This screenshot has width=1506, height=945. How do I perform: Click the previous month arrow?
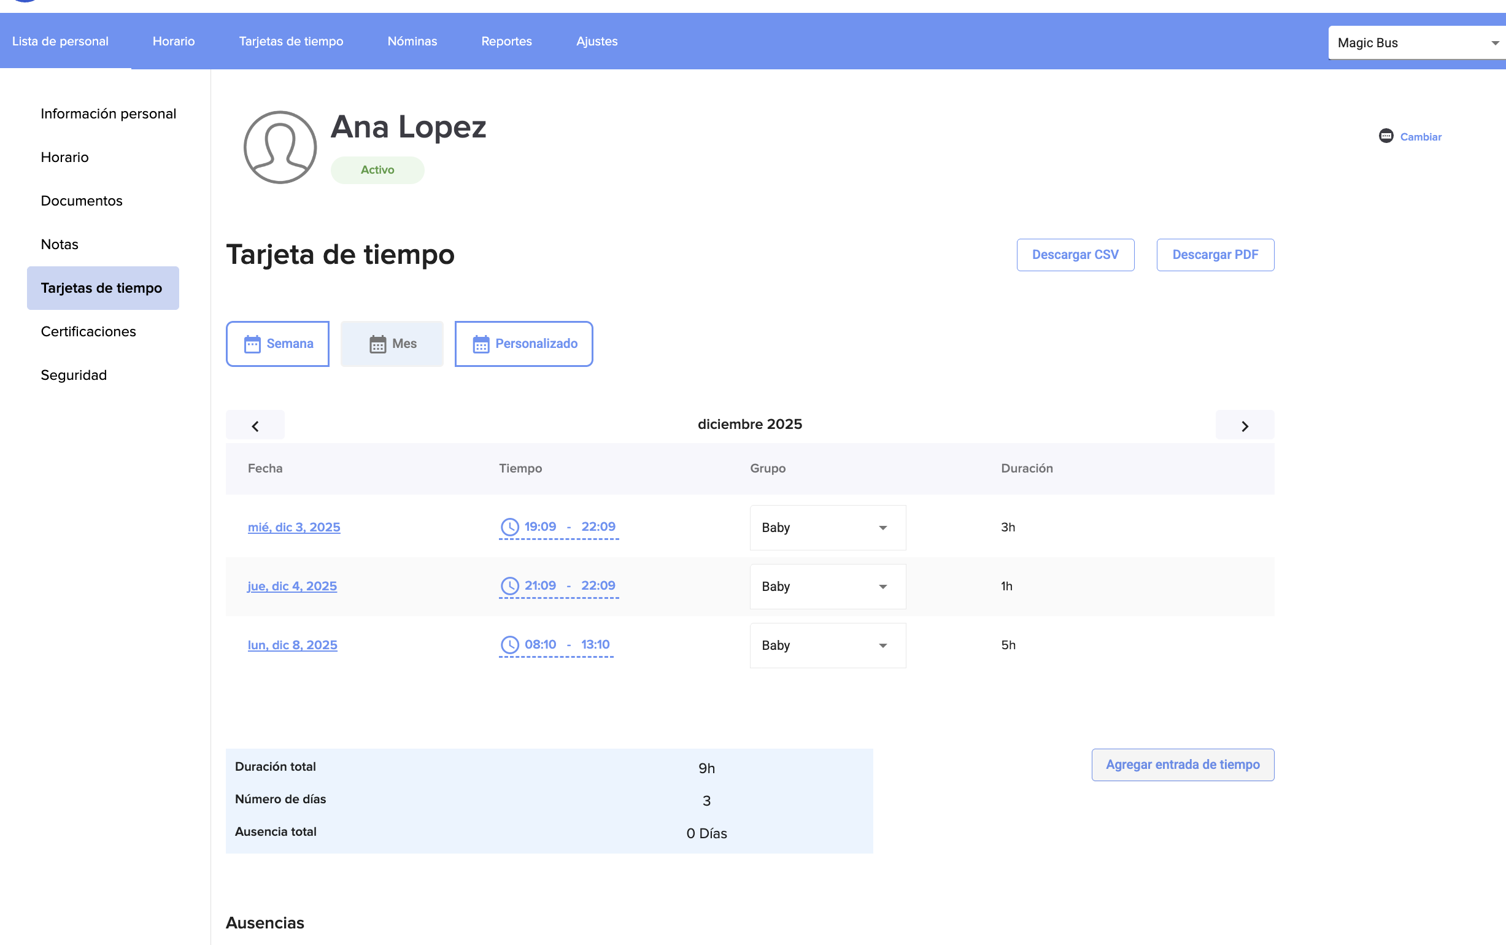click(x=255, y=426)
